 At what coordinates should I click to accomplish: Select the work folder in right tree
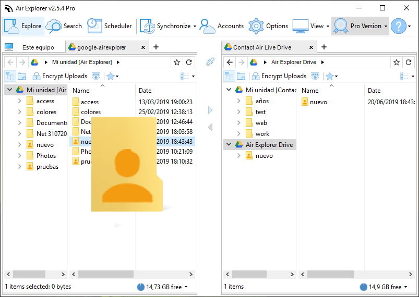point(258,134)
